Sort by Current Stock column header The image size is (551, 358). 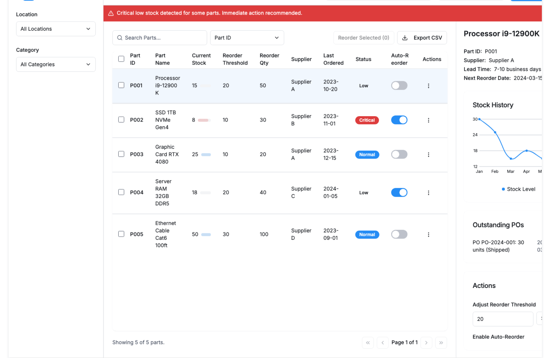pyautogui.click(x=201, y=59)
